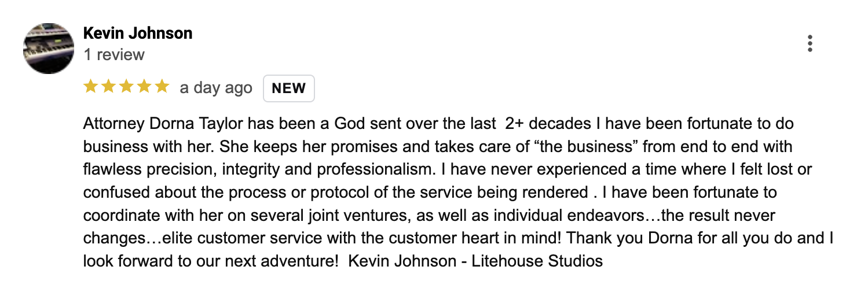Click Kevin Johnson's profile picture
The width and height of the screenshot is (857, 281).
tap(49, 49)
